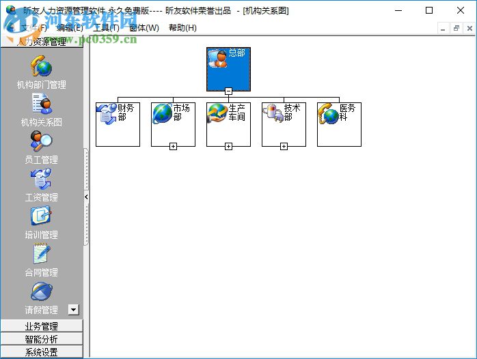
Task: Expand the 市场部 node
Action: [x=173, y=146]
